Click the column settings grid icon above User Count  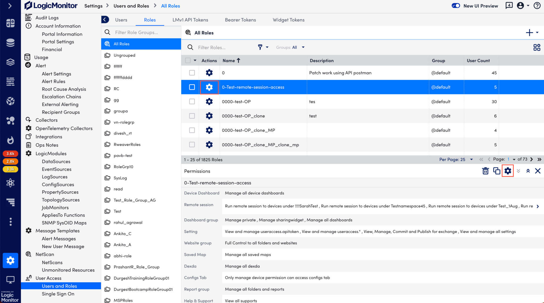(536, 47)
